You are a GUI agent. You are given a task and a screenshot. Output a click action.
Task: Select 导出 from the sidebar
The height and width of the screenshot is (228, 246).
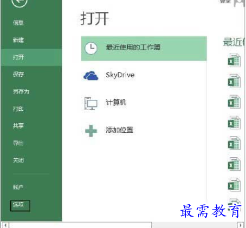tap(18, 143)
